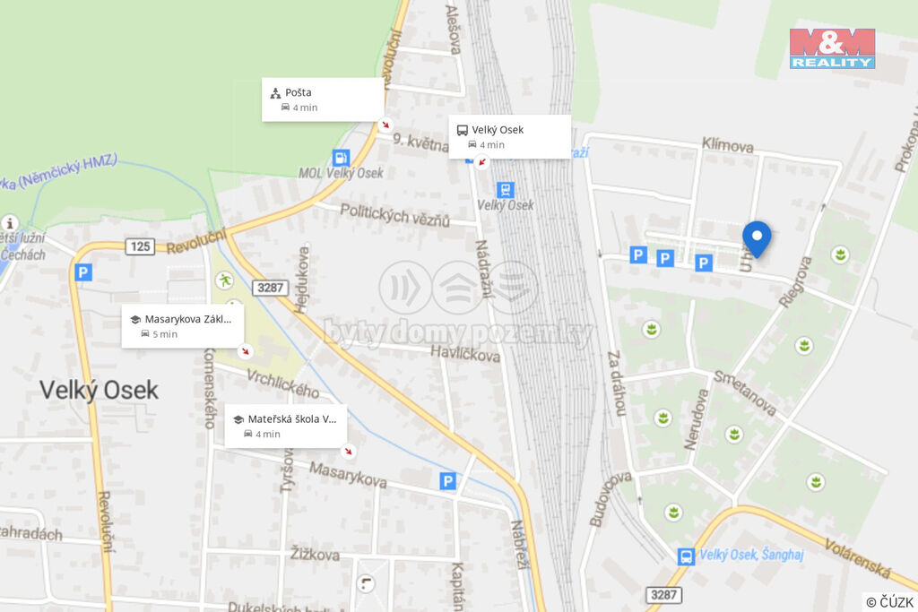
Task: Open the Pošta info card
Action: pyautogui.click(x=323, y=99)
